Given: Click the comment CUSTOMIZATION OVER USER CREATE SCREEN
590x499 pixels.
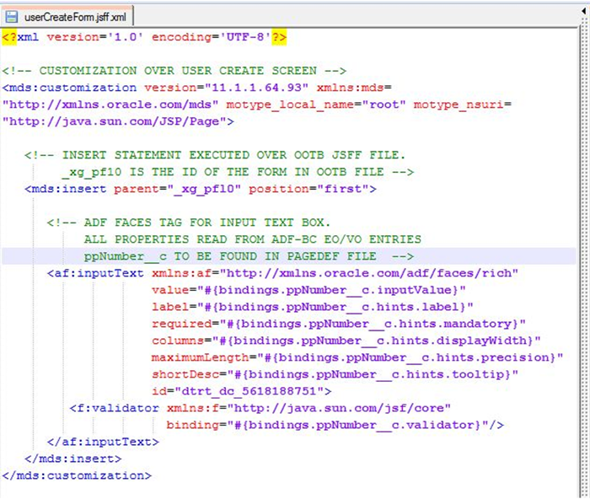Looking at the screenshot, I should pyautogui.click(x=174, y=71).
